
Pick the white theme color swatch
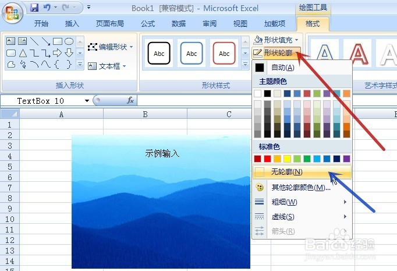(257, 93)
